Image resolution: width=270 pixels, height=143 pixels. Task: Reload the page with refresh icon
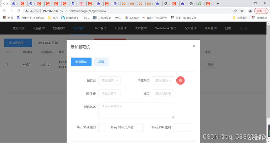point(18,11)
